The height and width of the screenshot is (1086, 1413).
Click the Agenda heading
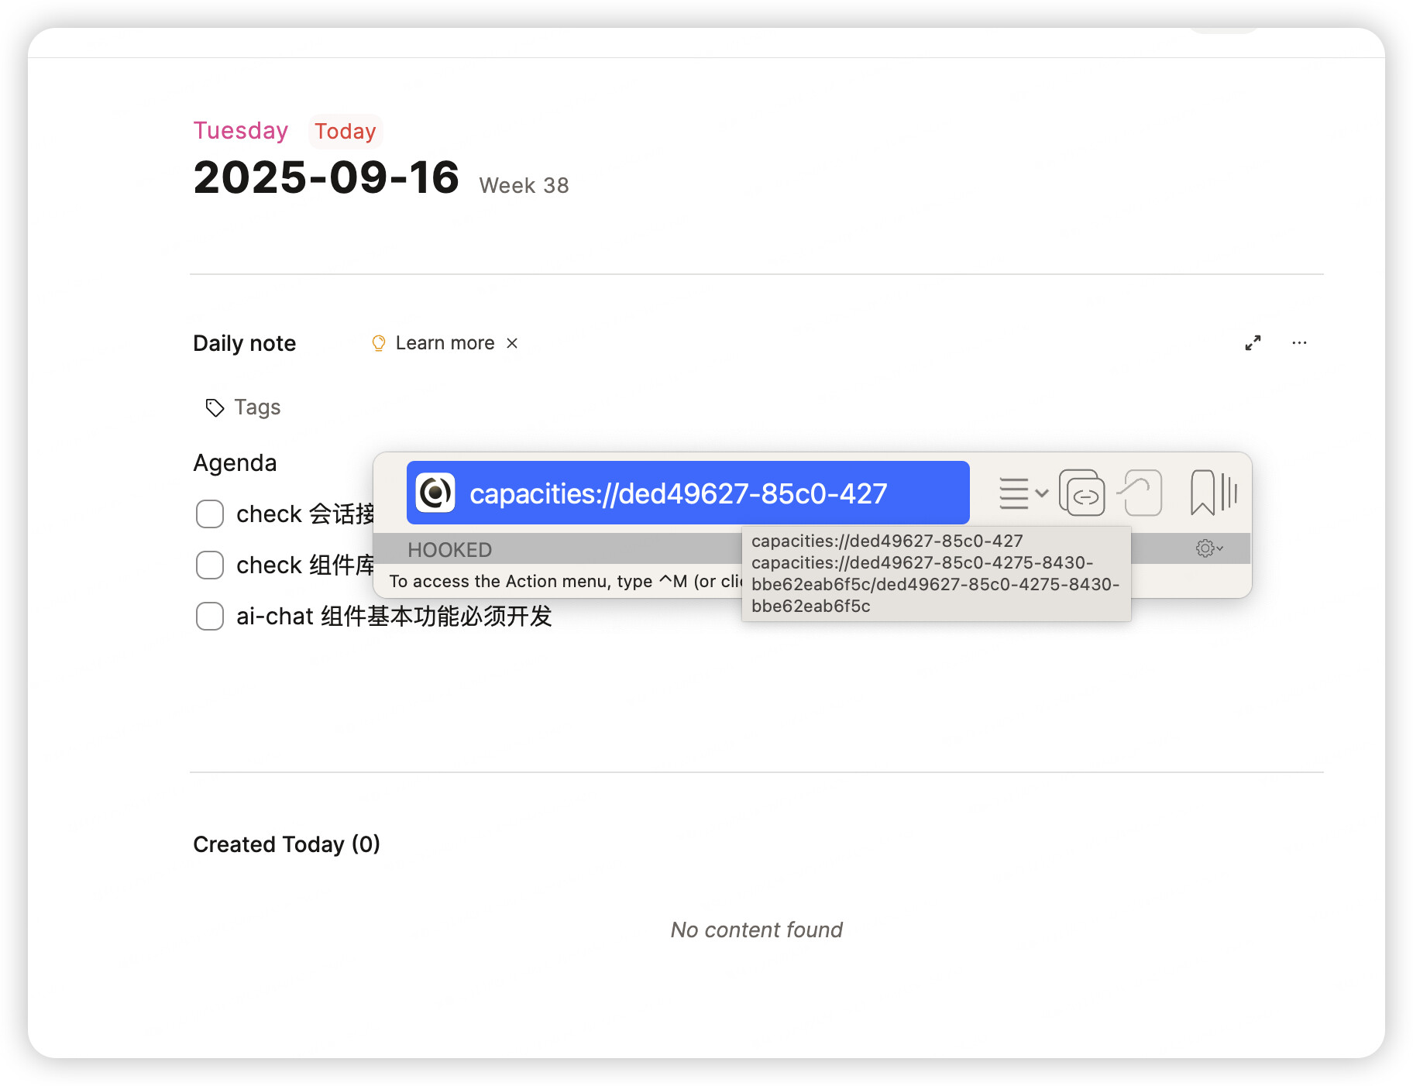(x=235, y=462)
